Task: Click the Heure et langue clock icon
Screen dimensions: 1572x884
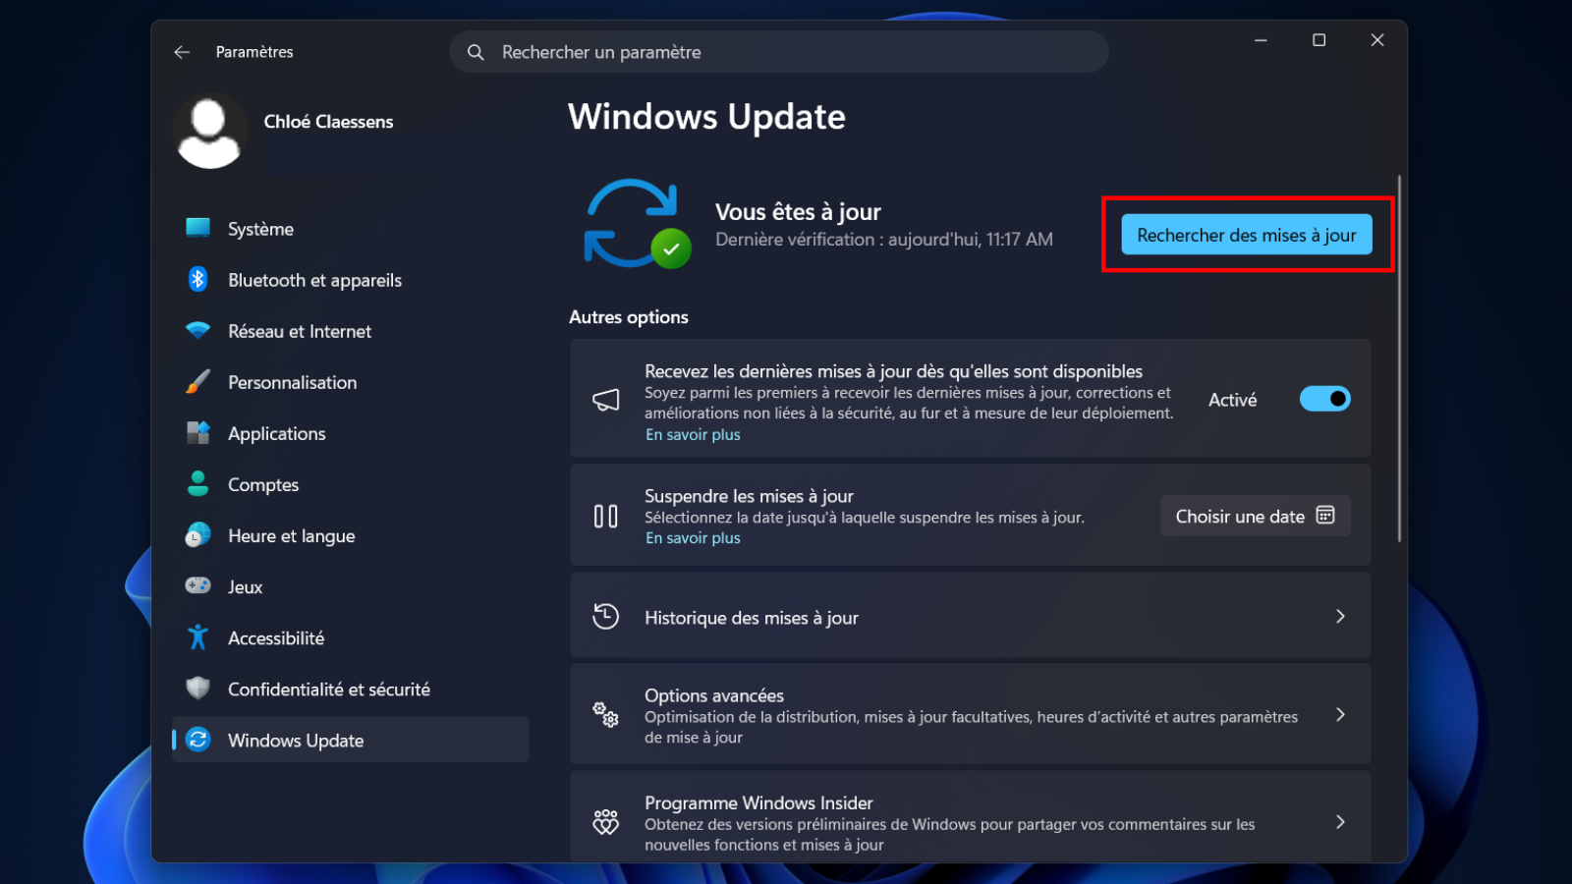Action: (197, 535)
